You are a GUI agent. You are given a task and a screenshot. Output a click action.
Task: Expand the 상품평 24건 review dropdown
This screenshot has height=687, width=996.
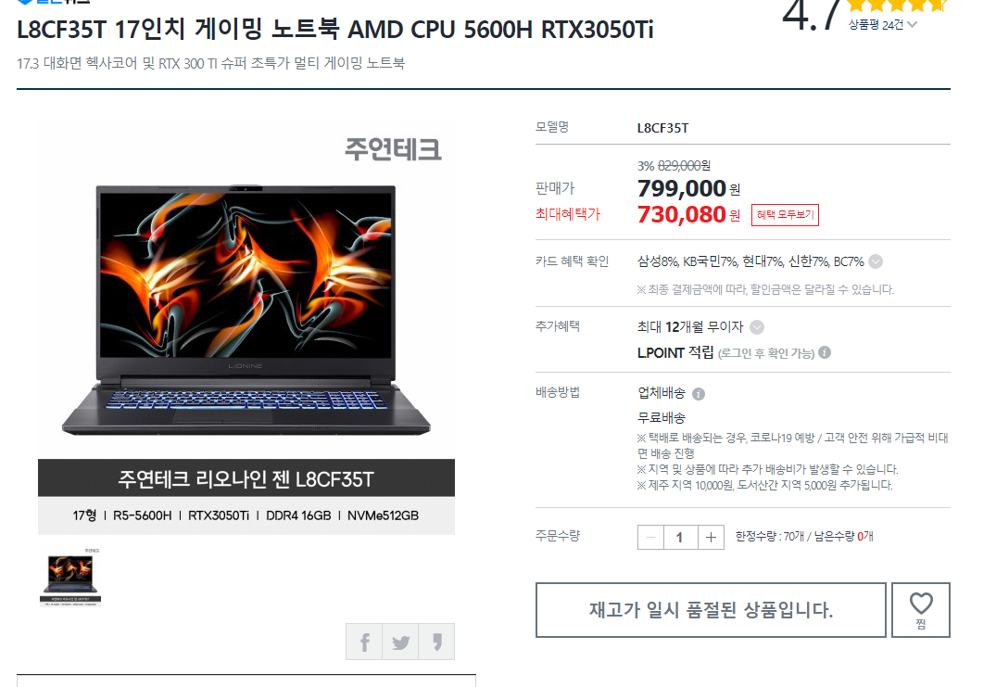(x=883, y=25)
